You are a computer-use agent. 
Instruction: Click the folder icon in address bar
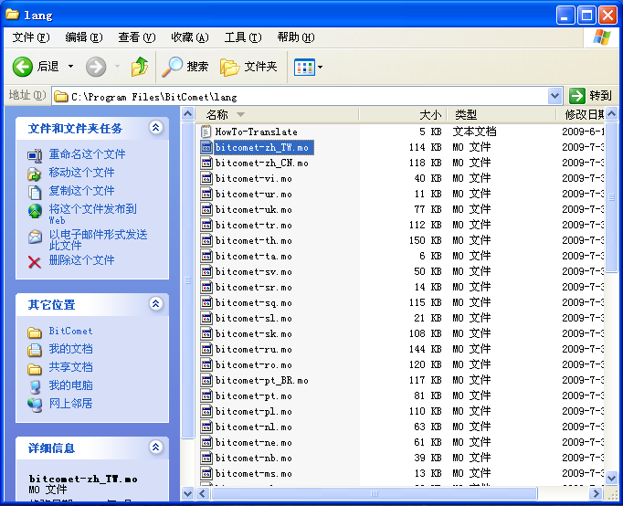tap(61, 97)
